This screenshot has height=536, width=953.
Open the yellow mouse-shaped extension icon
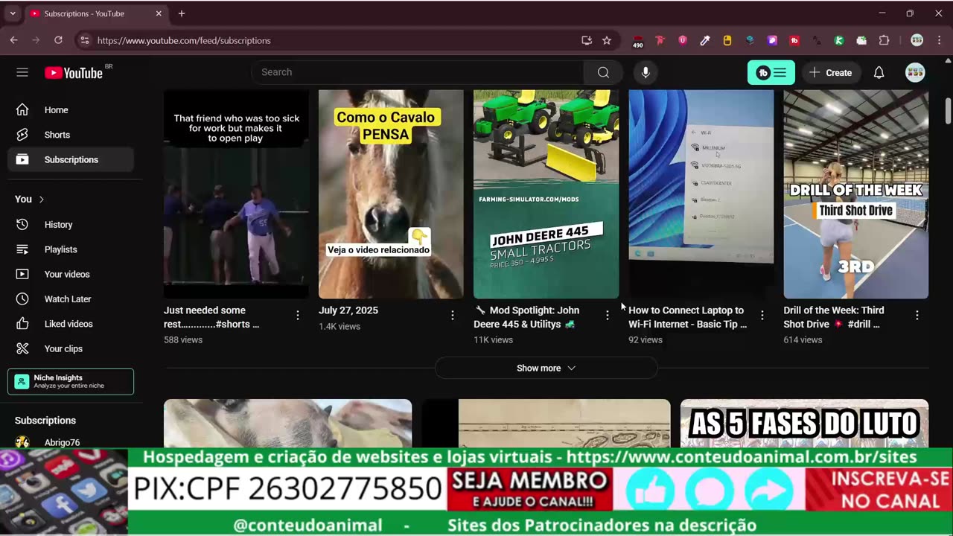click(727, 40)
